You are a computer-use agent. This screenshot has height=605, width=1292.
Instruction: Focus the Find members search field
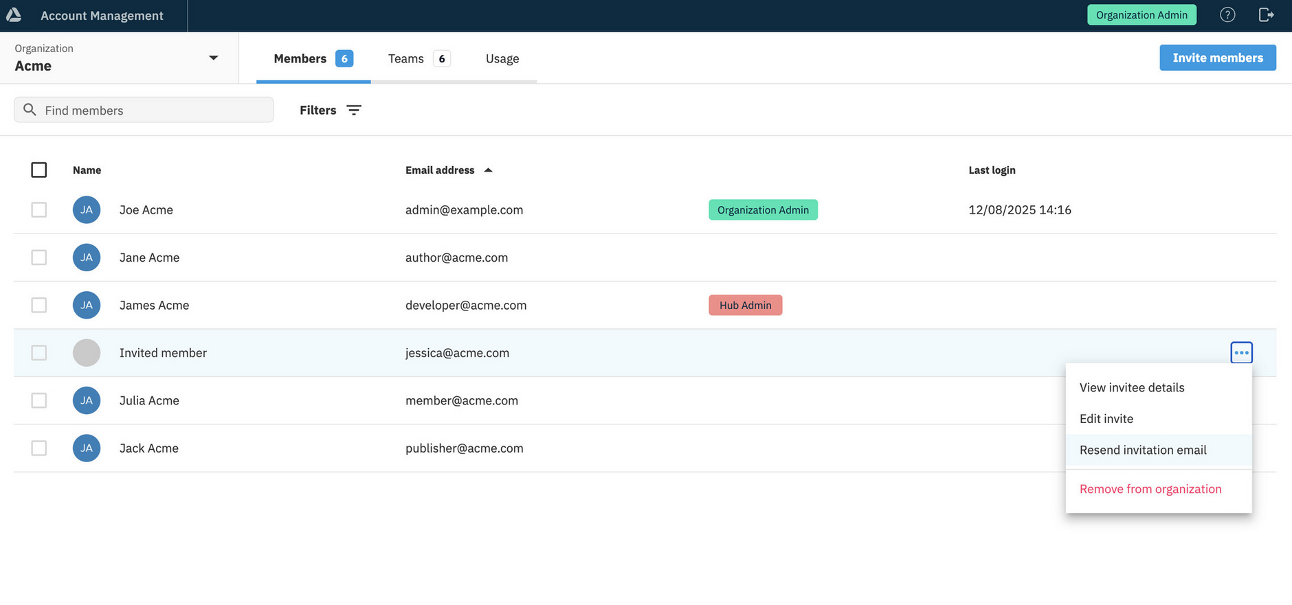coord(144,110)
